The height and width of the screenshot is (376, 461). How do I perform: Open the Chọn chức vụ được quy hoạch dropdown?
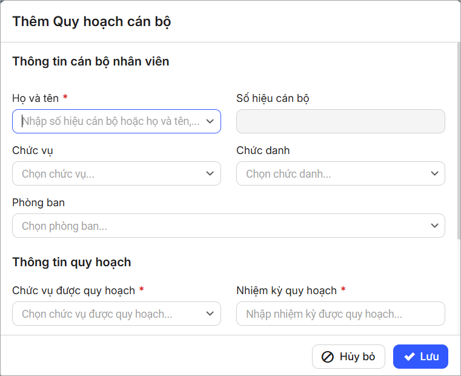click(109, 314)
